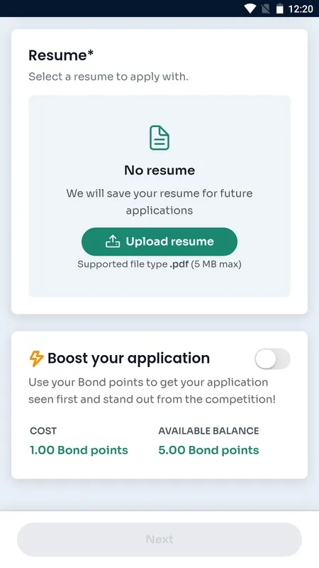
Task: Click the 'Boost your application' heading text
Action: (x=129, y=359)
